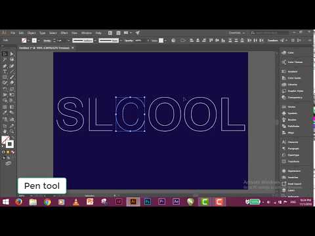
Task: Select the Eraser tool
Action: (12, 83)
